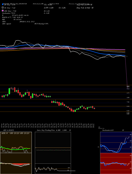Click the 'Stochastics & R' panel title
This screenshot has height=174, width=132.
108,130
